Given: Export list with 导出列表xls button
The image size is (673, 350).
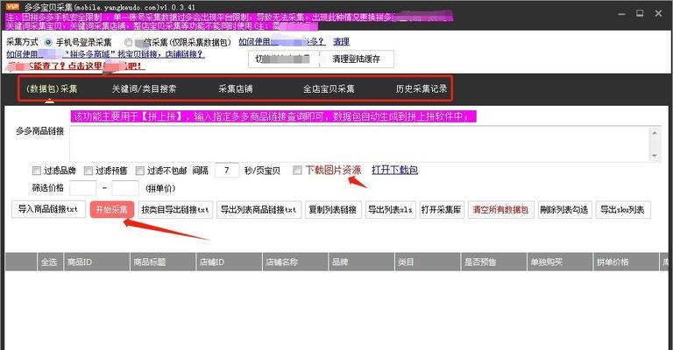Looking at the screenshot, I should click(391, 209).
